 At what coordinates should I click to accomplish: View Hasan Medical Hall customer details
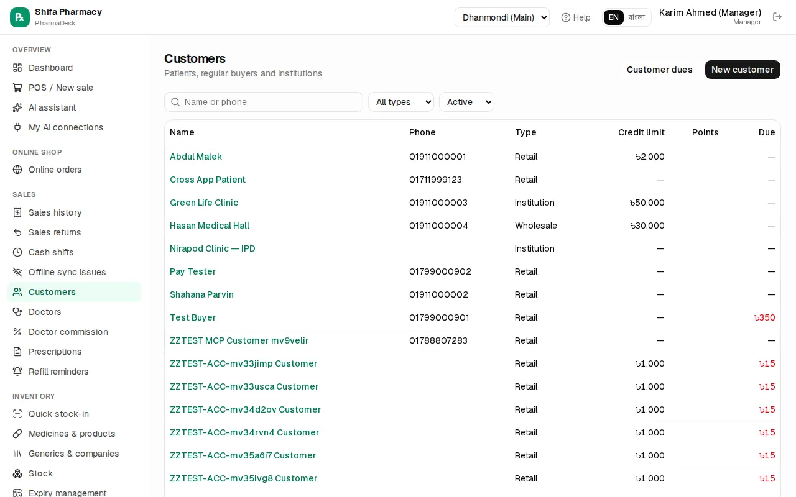[210, 226]
